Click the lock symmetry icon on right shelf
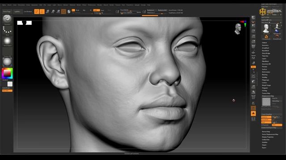Image resolution: width=286 pixels, height=160 pixels. (253, 63)
